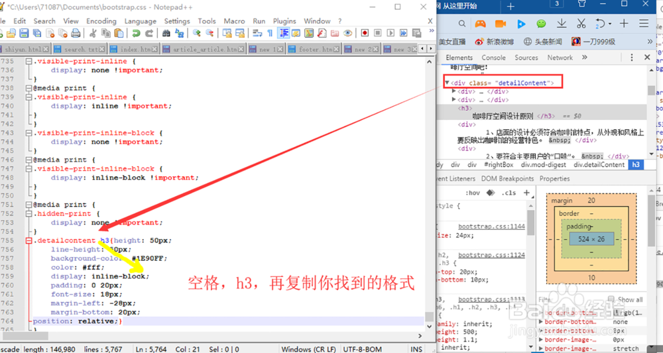Open DevTools customize three-dot menu

pos(631,58)
